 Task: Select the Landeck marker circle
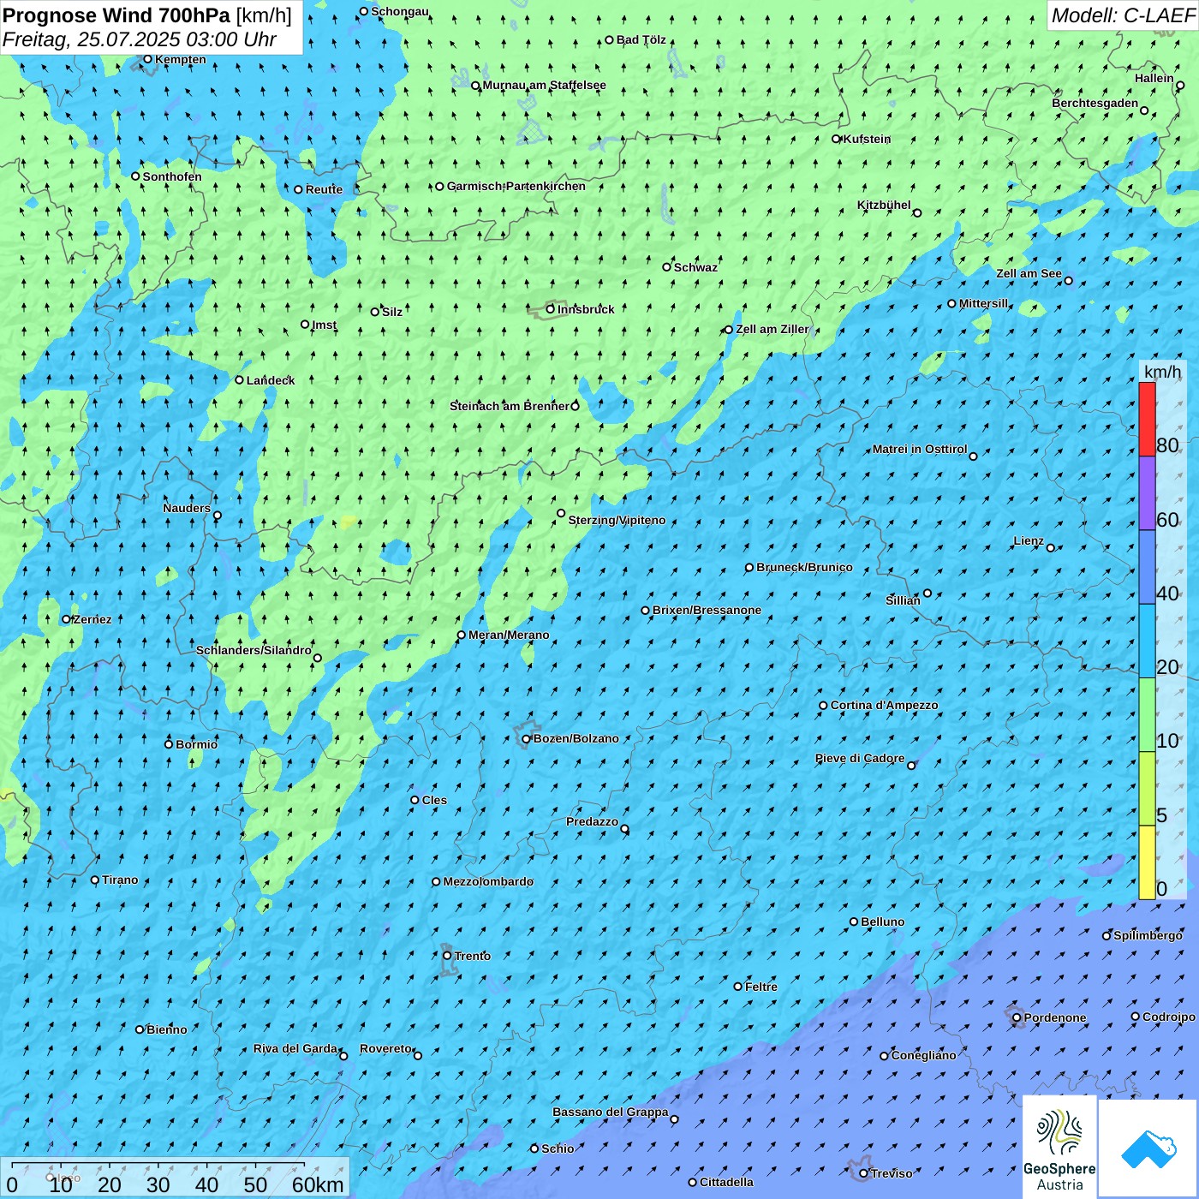240,380
